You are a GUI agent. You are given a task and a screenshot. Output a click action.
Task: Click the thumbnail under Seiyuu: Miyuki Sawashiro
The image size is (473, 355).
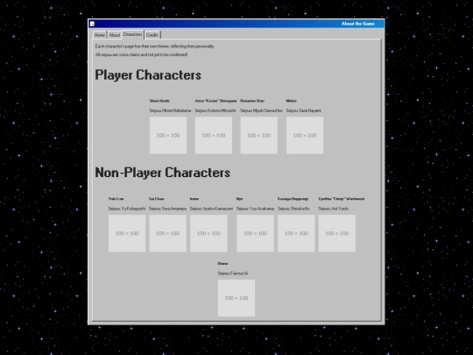tap(258, 135)
